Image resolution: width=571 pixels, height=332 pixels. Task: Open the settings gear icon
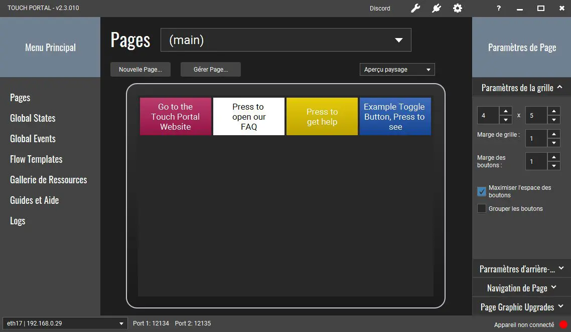[x=458, y=8]
